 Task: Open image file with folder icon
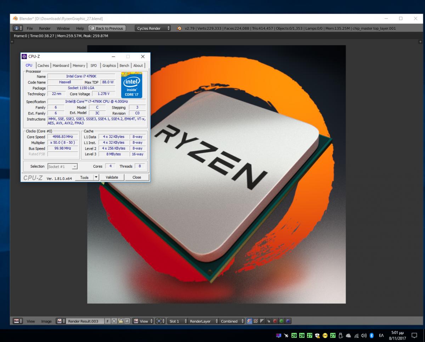click(120, 321)
